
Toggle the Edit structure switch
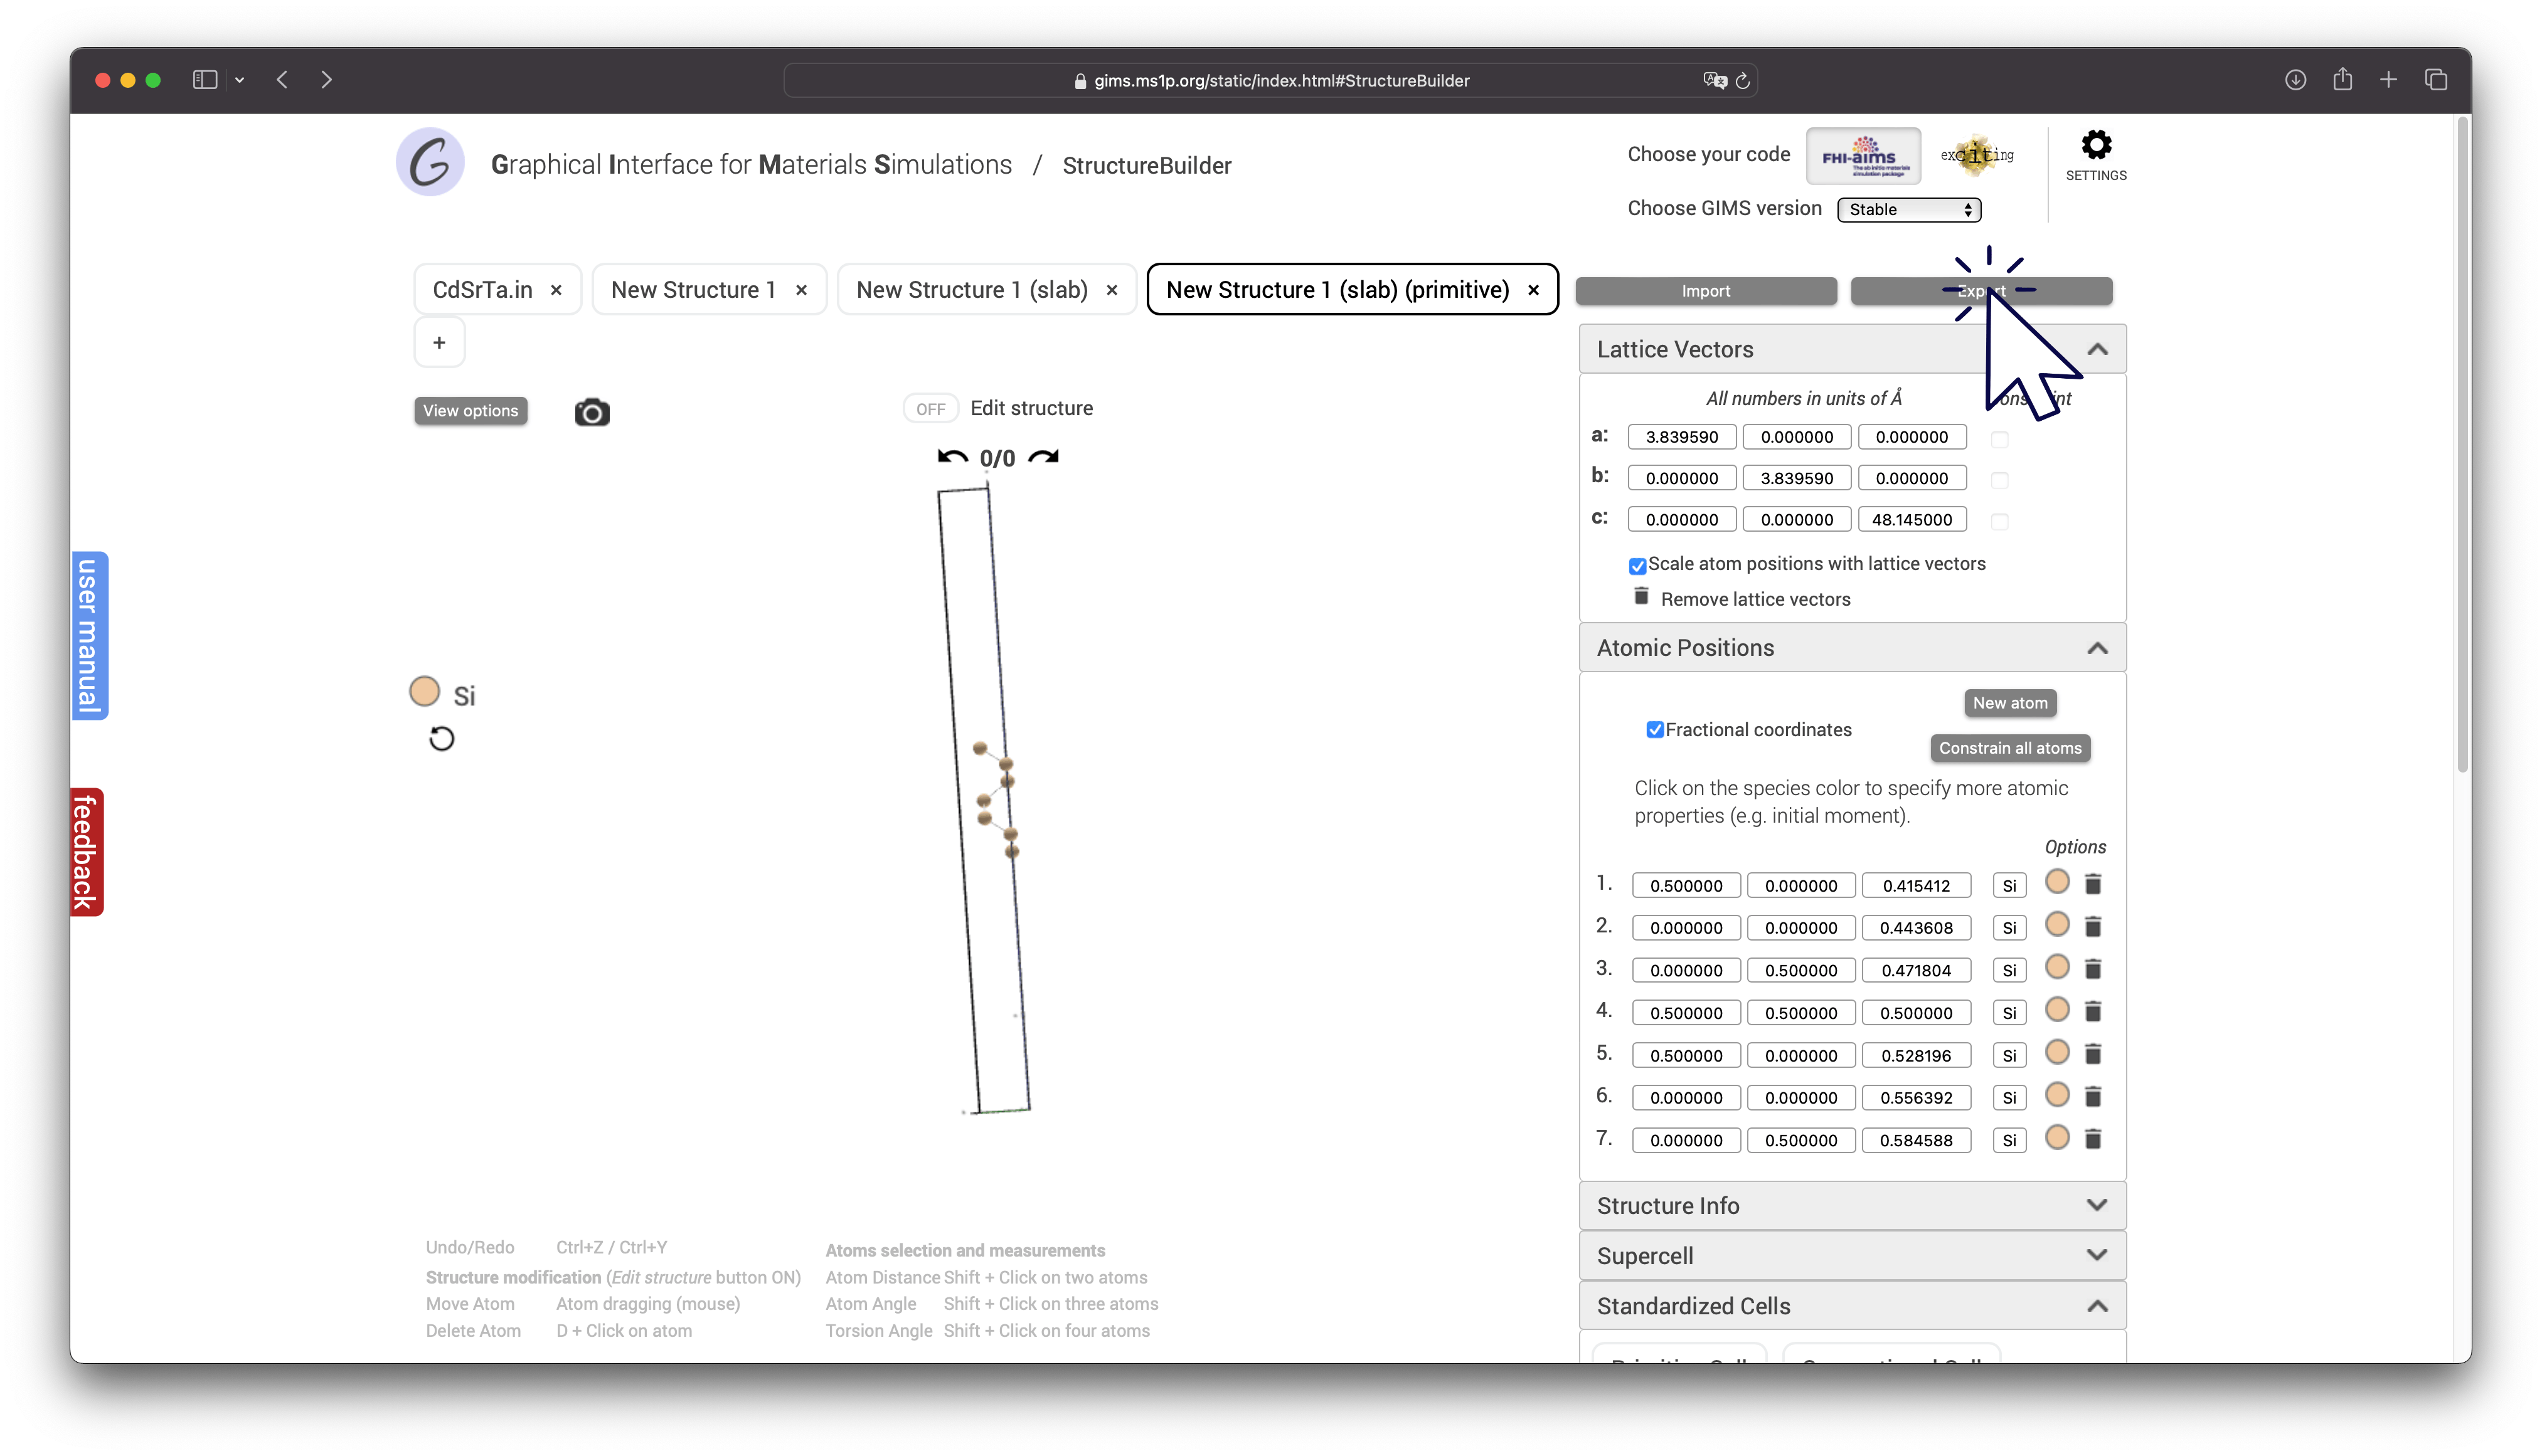[930, 408]
